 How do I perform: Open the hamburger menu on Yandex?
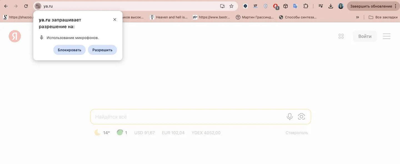387,36
